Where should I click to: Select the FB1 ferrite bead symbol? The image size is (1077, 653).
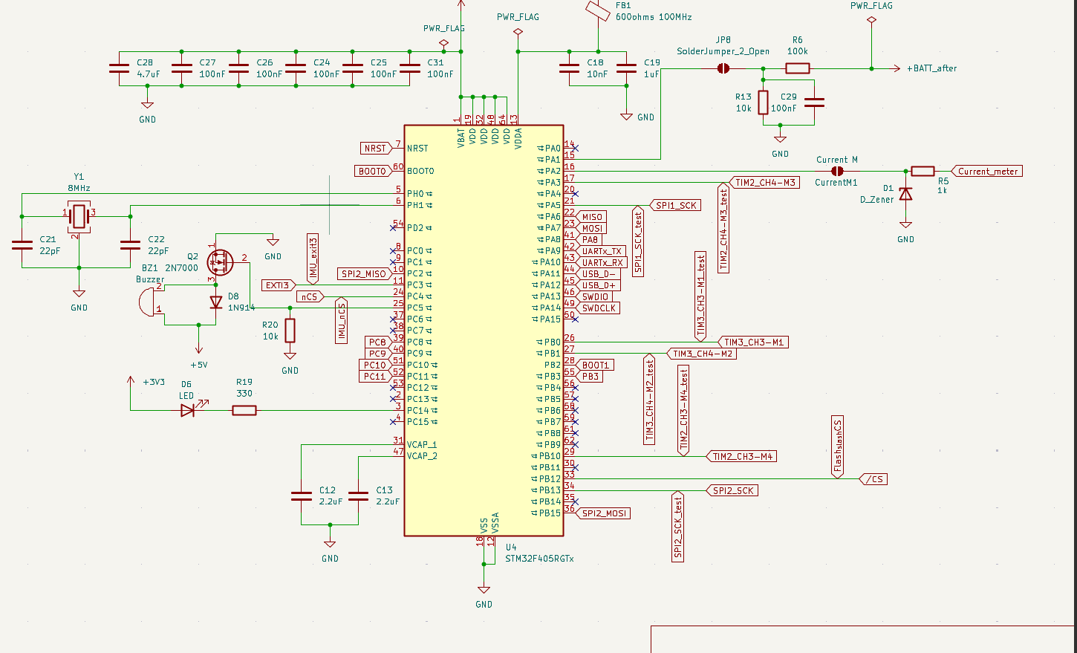click(x=598, y=10)
